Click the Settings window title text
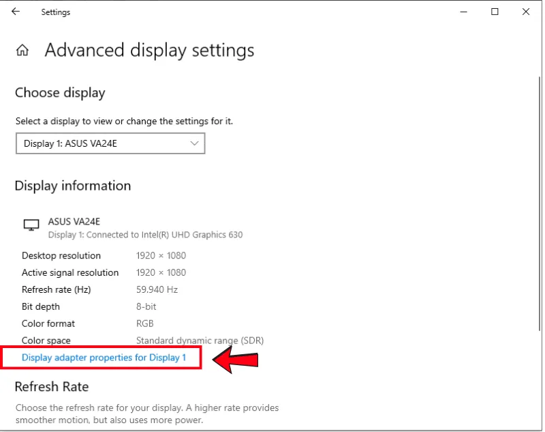The width and height of the screenshot is (545, 432). [55, 12]
